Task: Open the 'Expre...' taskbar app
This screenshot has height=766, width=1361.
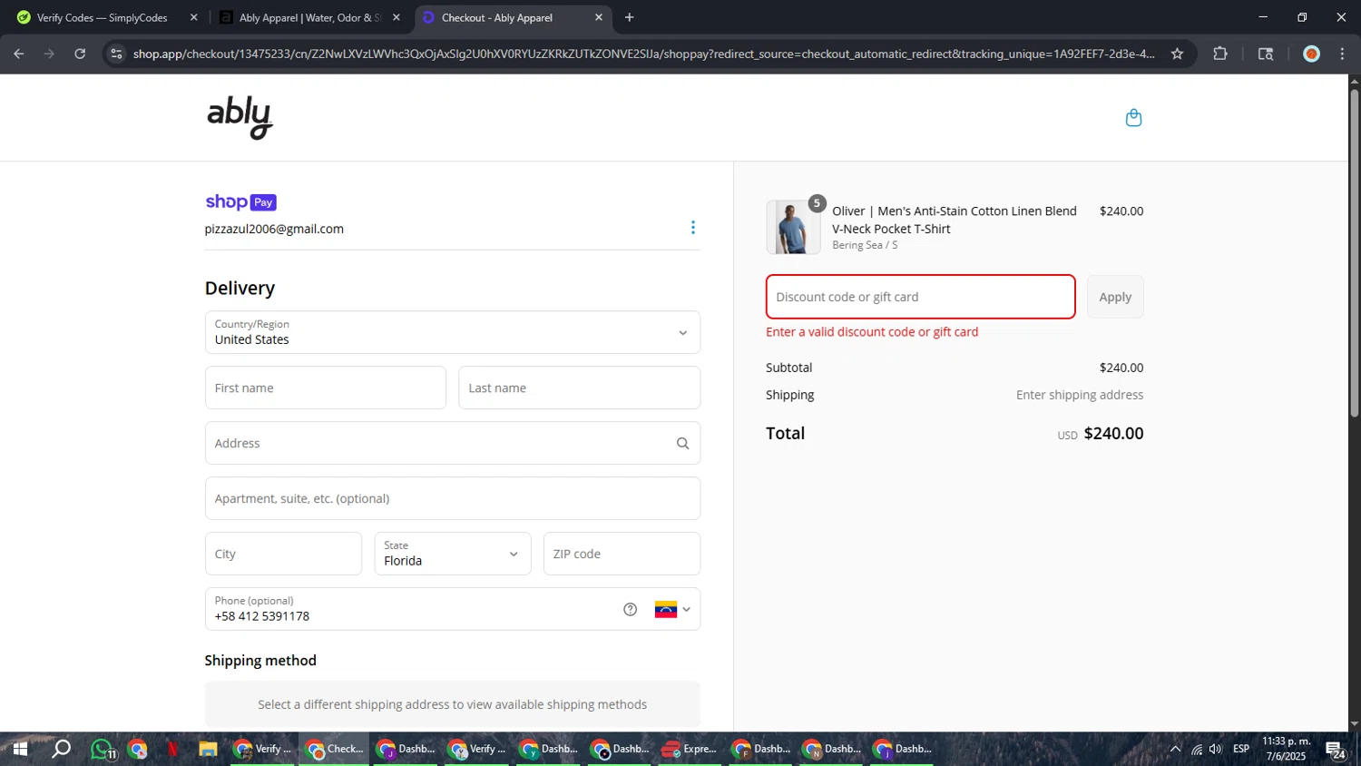Action: (x=689, y=750)
